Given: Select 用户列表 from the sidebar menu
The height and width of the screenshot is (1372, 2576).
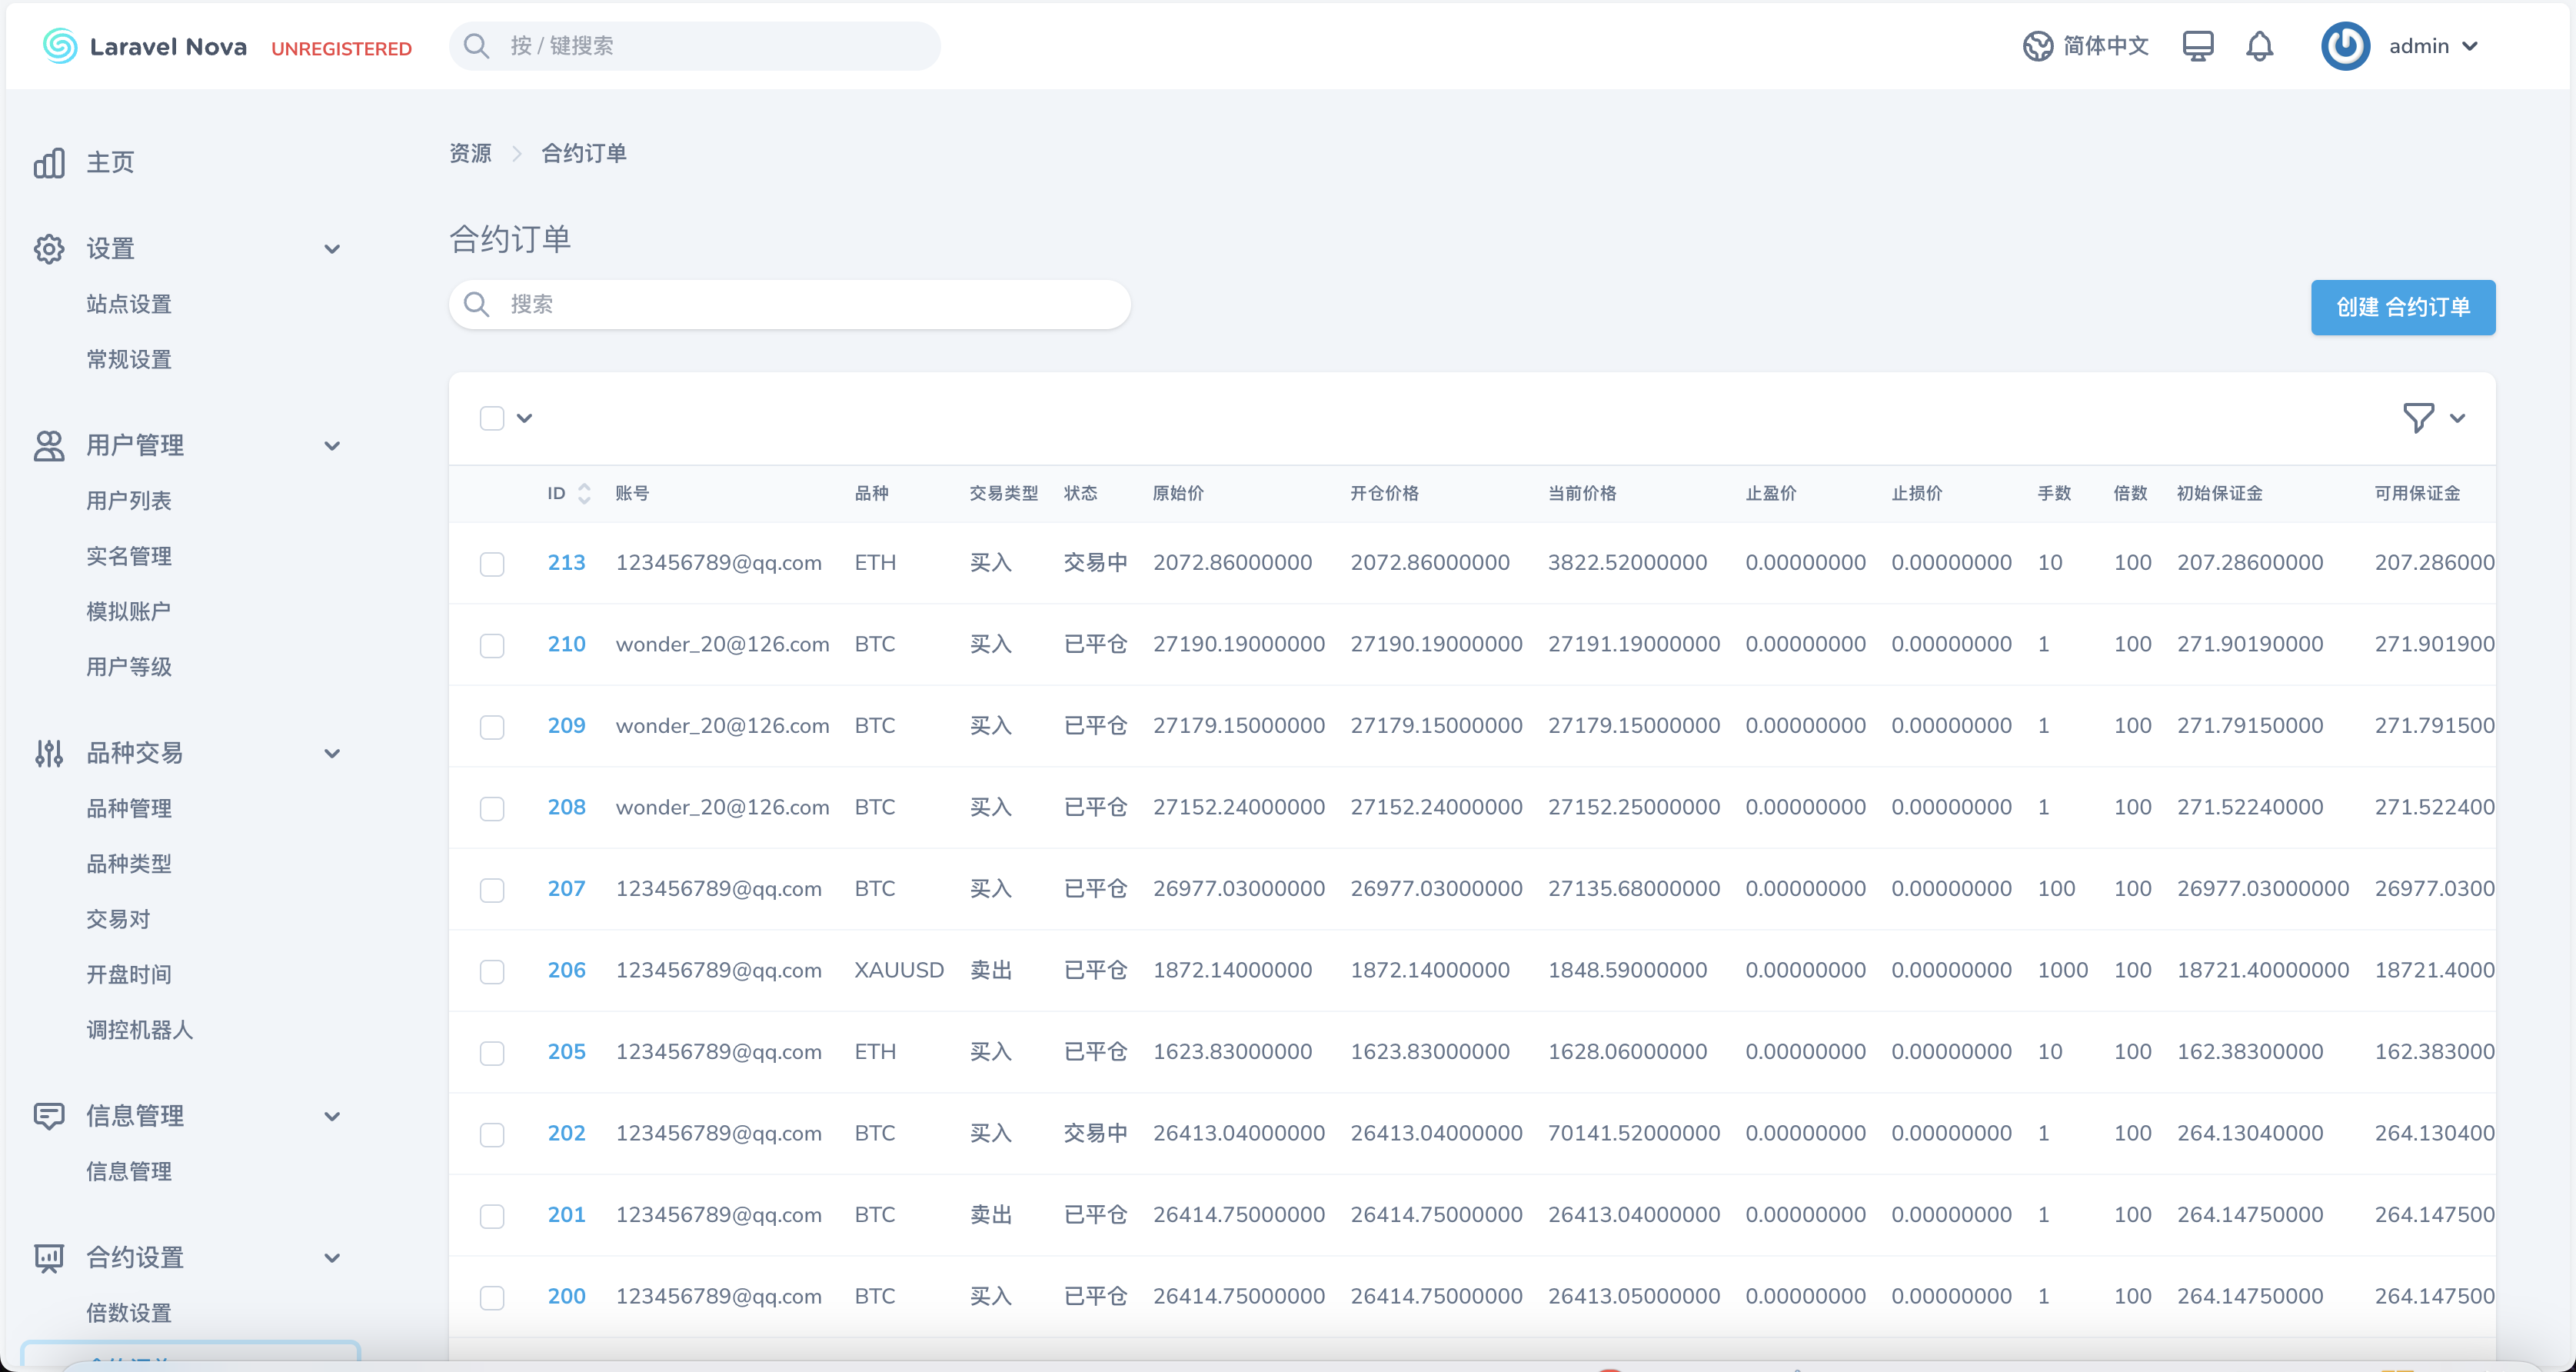Looking at the screenshot, I should click(129, 500).
